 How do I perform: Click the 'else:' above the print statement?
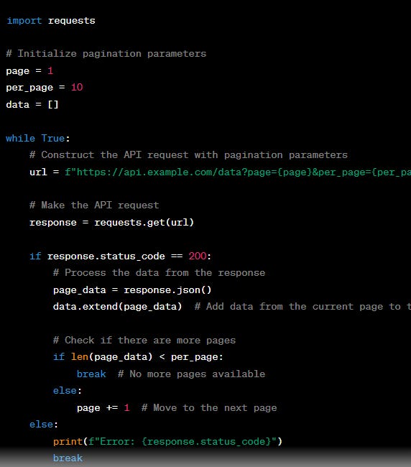(x=44, y=425)
